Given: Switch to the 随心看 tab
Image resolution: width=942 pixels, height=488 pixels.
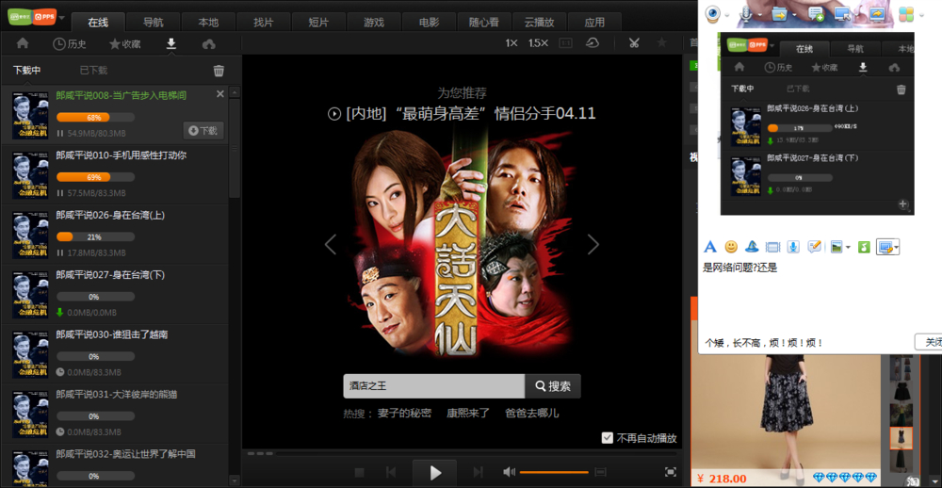Looking at the screenshot, I should 484,23.
